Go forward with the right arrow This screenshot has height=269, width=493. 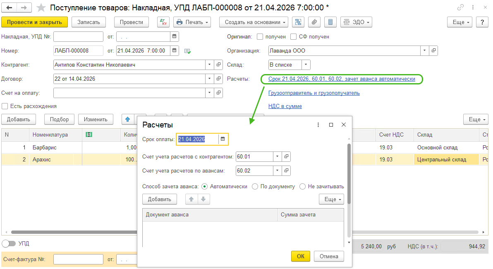click(24, 7)
